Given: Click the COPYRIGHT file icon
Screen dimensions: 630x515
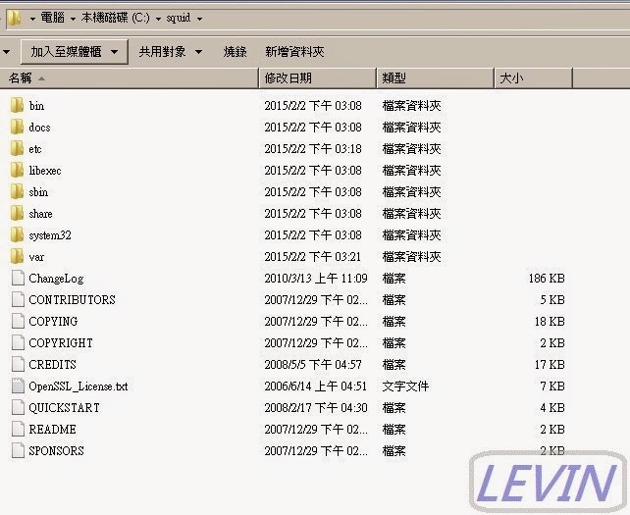Looking at the screenshot, I should click(x=18, y=342).
